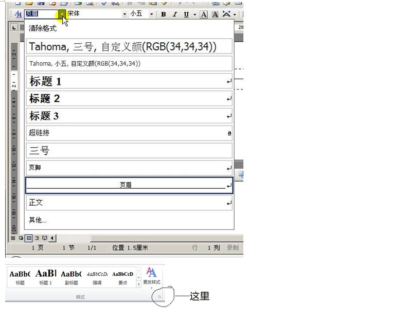Toggle 录制 indicator in status bar
The width and height of the screenshot is (411, 321).
point(233,247)
